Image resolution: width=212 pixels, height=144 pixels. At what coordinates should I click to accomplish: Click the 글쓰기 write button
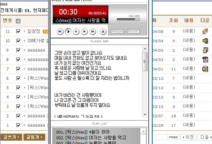[12, 137]
